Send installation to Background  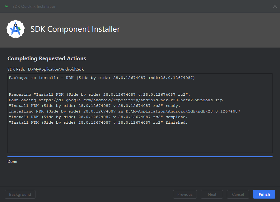tap(20, 194)
